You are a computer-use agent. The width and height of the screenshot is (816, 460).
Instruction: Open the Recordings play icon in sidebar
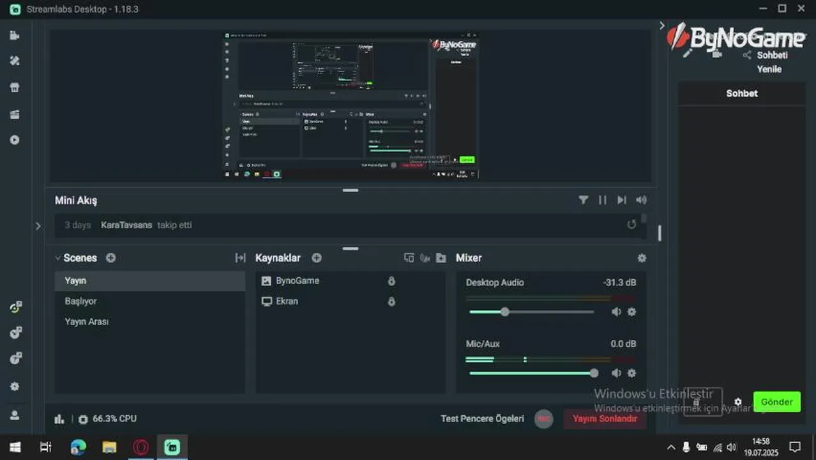15,140
